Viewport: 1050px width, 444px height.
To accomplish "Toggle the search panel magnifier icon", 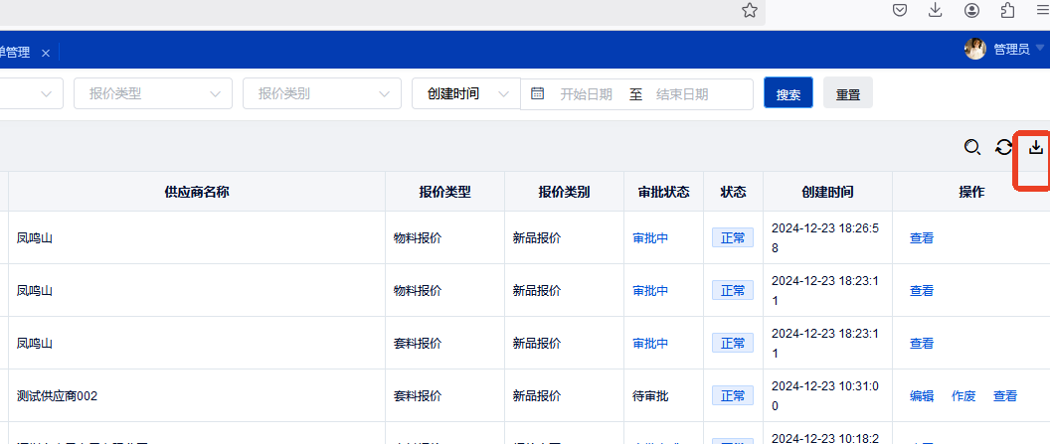I will [x=972, y=147].
